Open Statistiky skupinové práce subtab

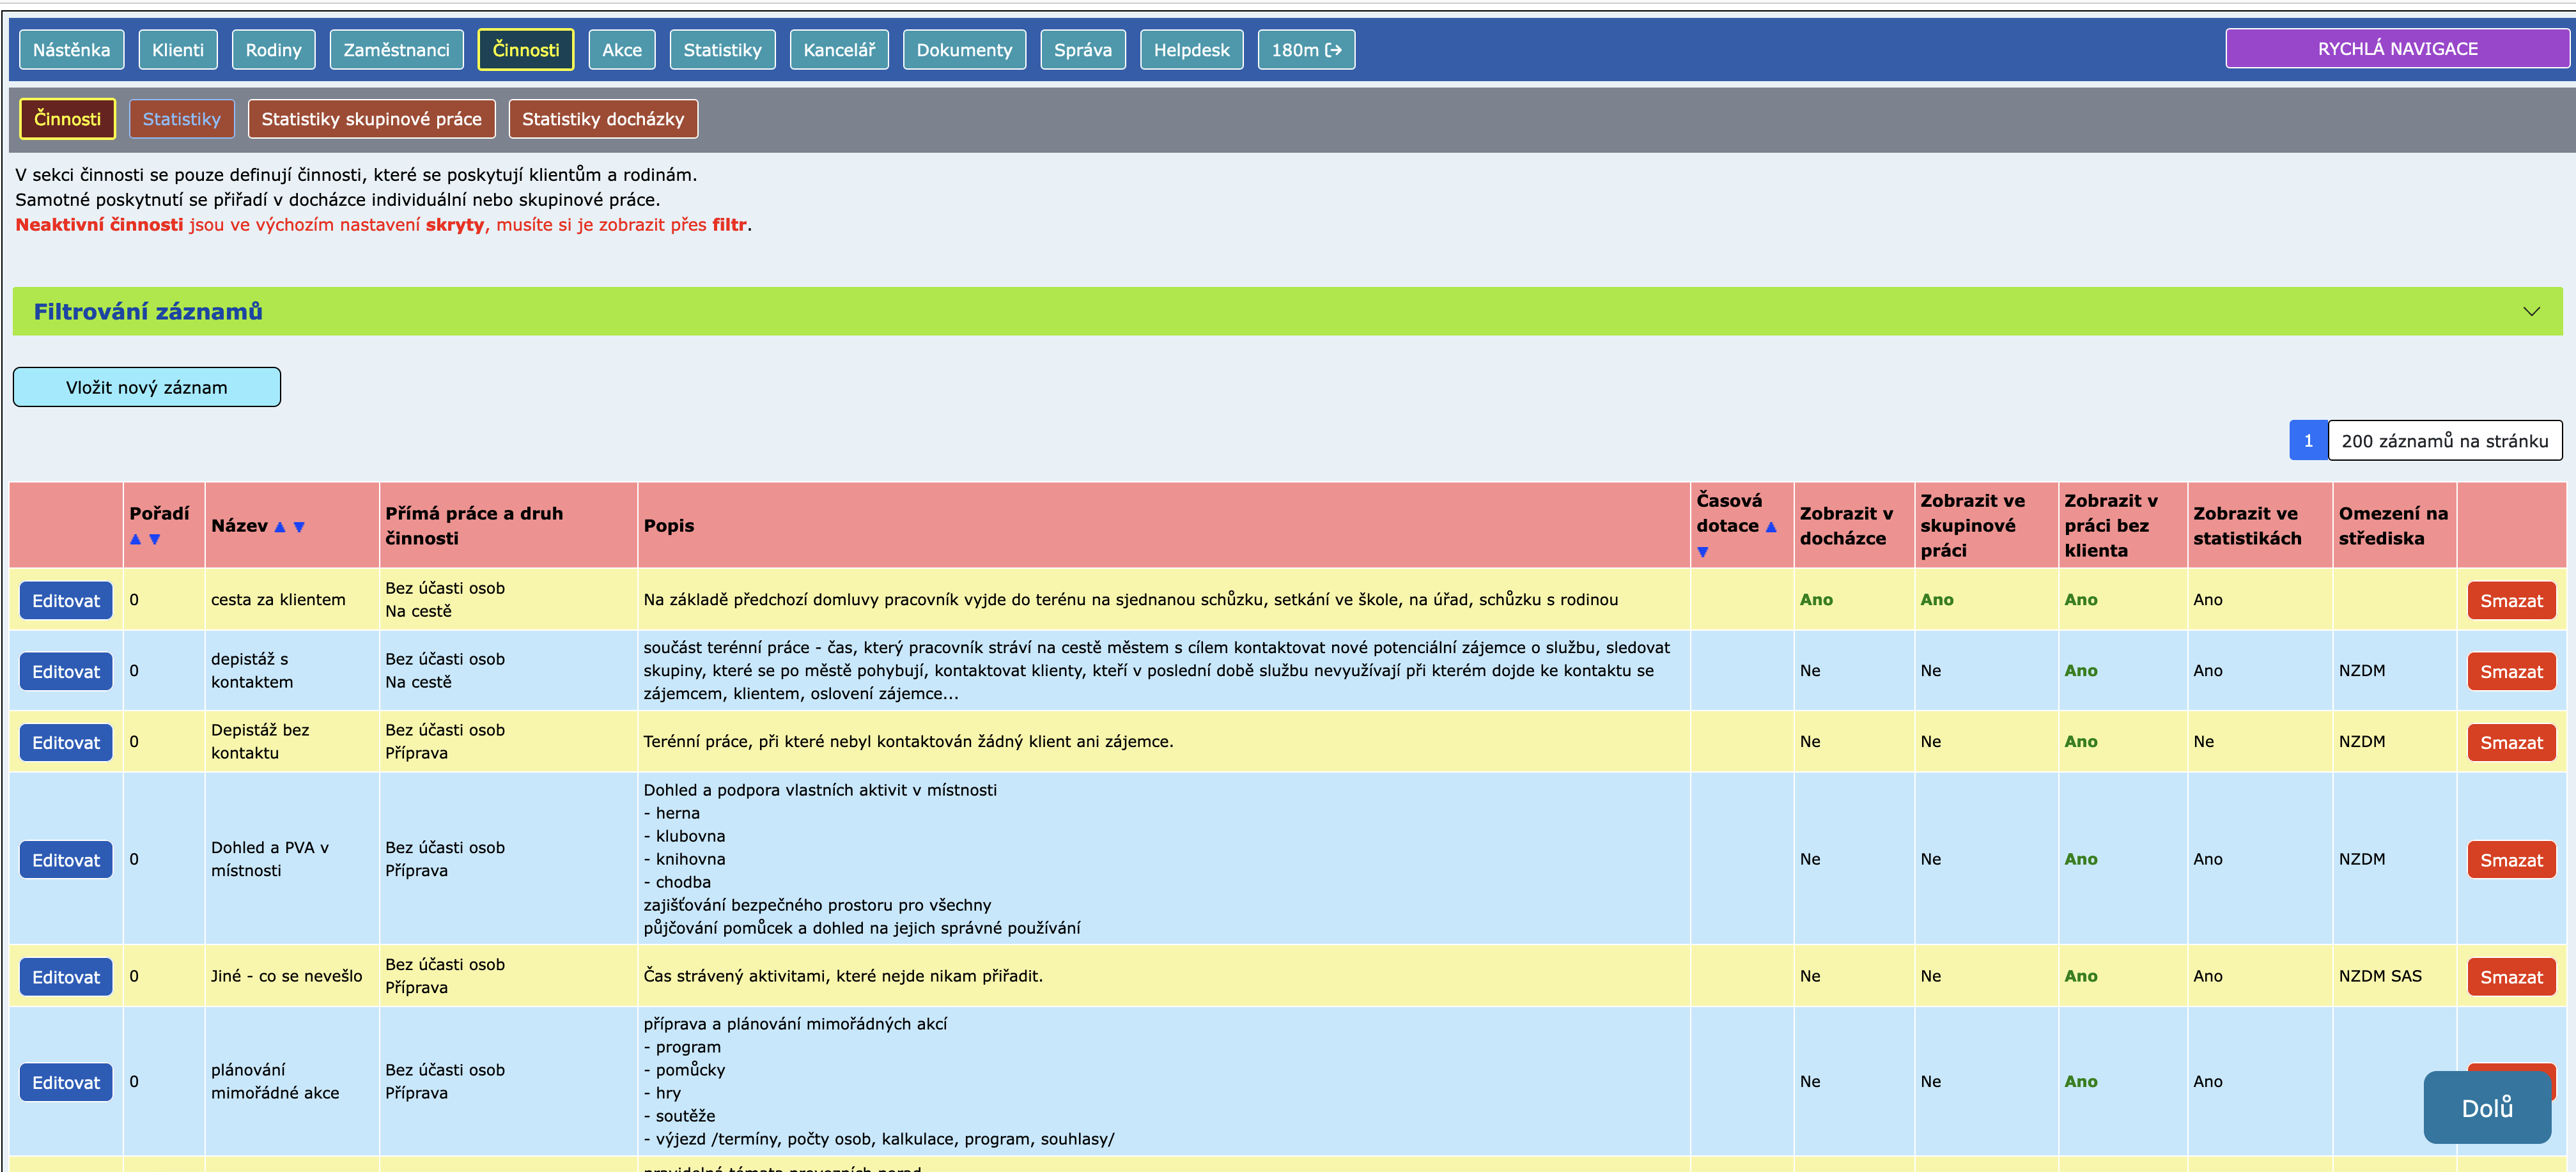tap(371, 119)
